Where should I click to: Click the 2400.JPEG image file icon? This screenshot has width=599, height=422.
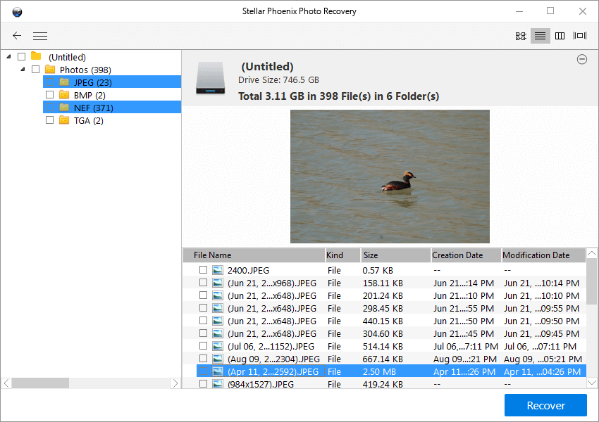pos(218,270)
